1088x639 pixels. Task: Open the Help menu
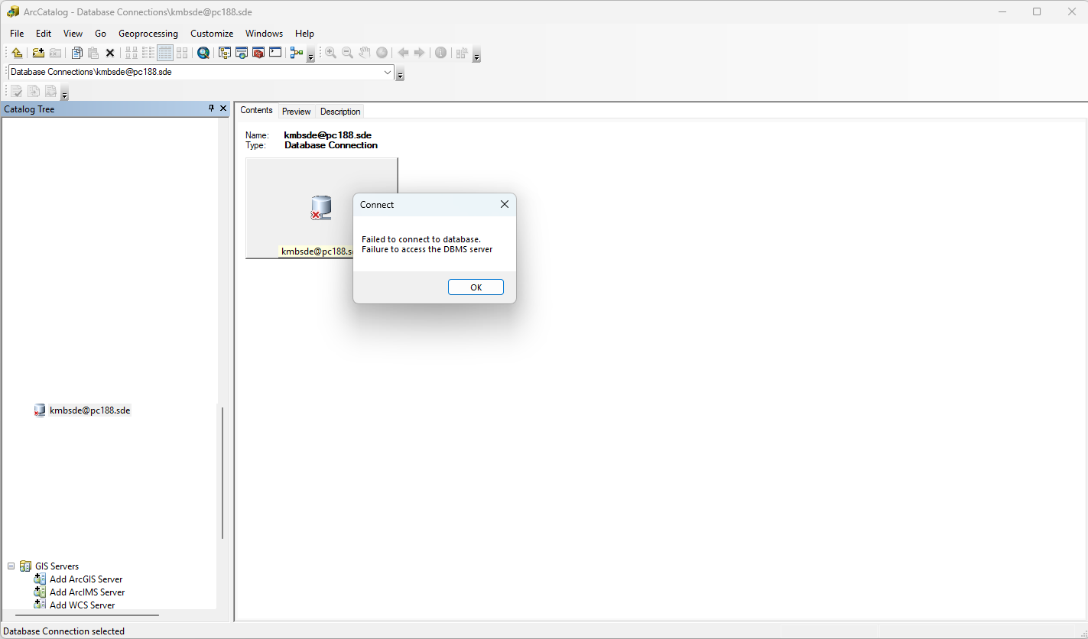tap(304, 34)
